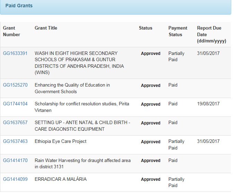The width and height of the screenshot is (234, 194).
Task: Click the Paid Grants panel header
Action: [19, 6]
